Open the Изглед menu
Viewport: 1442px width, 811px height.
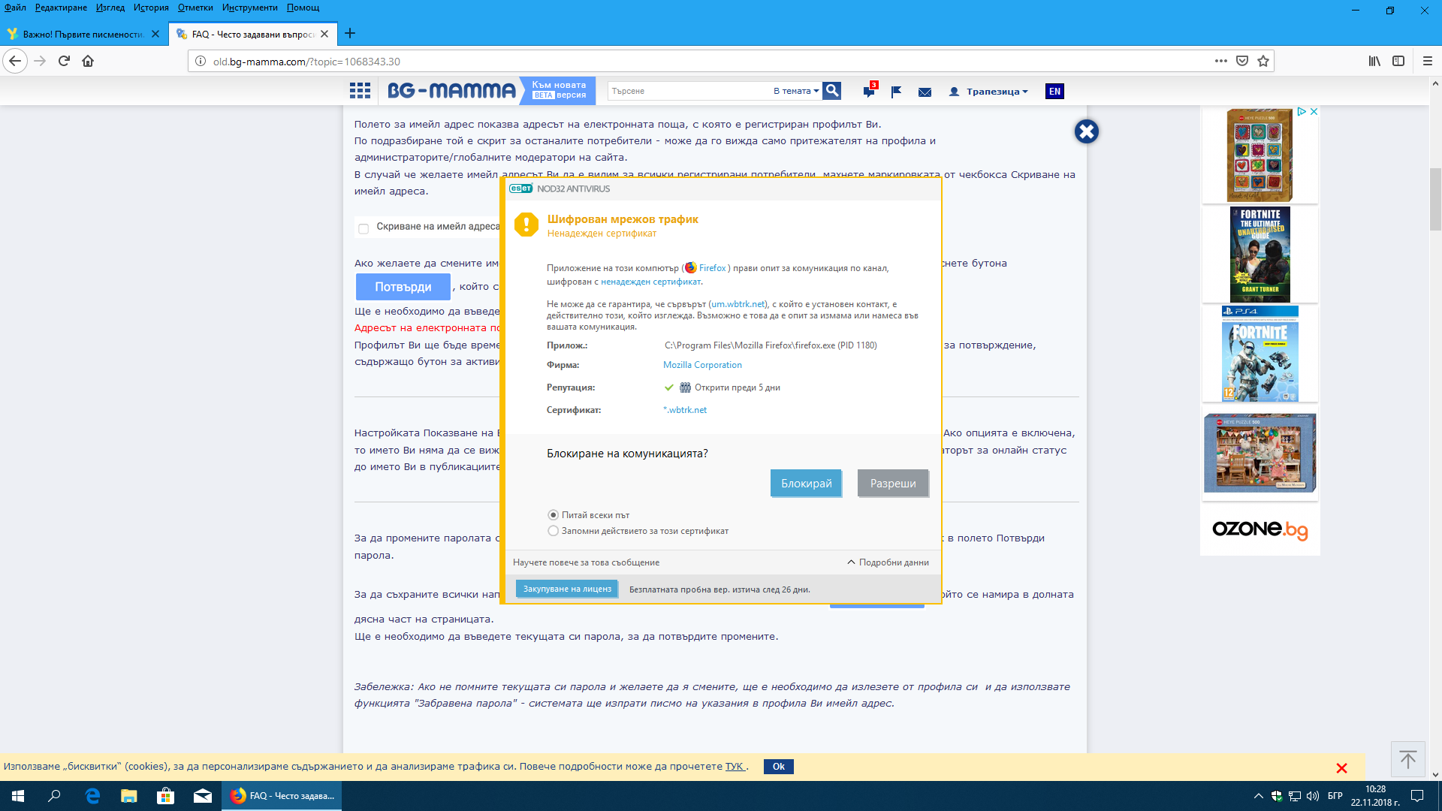(x=110, y=8)
